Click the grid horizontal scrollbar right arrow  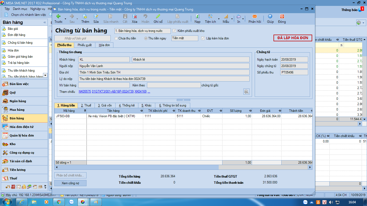310,167
